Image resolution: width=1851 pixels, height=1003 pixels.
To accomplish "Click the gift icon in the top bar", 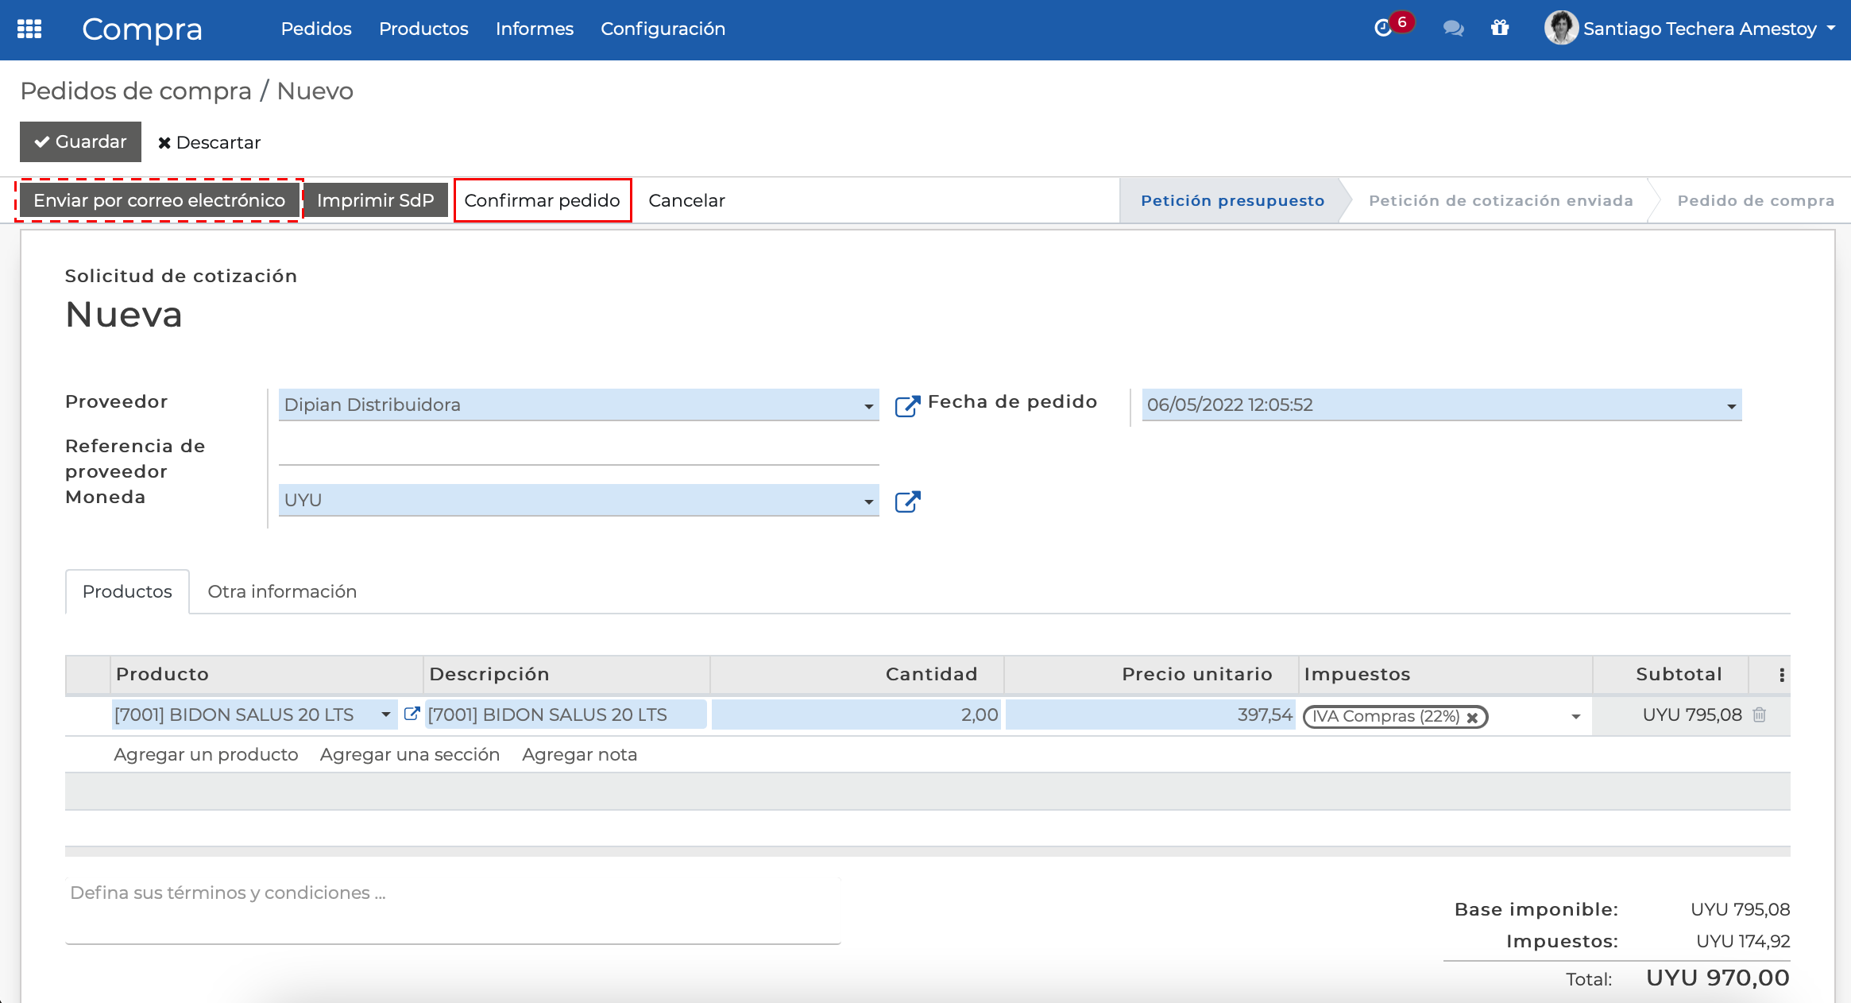I will click(x=1500, y=29).
